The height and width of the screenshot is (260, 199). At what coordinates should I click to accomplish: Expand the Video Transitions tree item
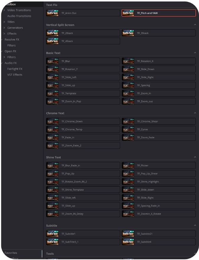pyautogui.click(x=4, y=10)
